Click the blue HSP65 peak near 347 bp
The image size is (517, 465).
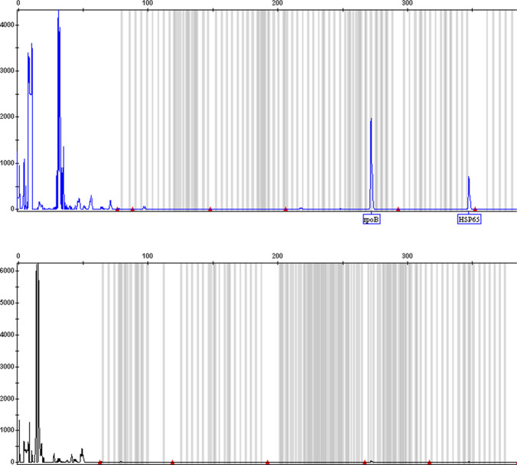[469, 193]
